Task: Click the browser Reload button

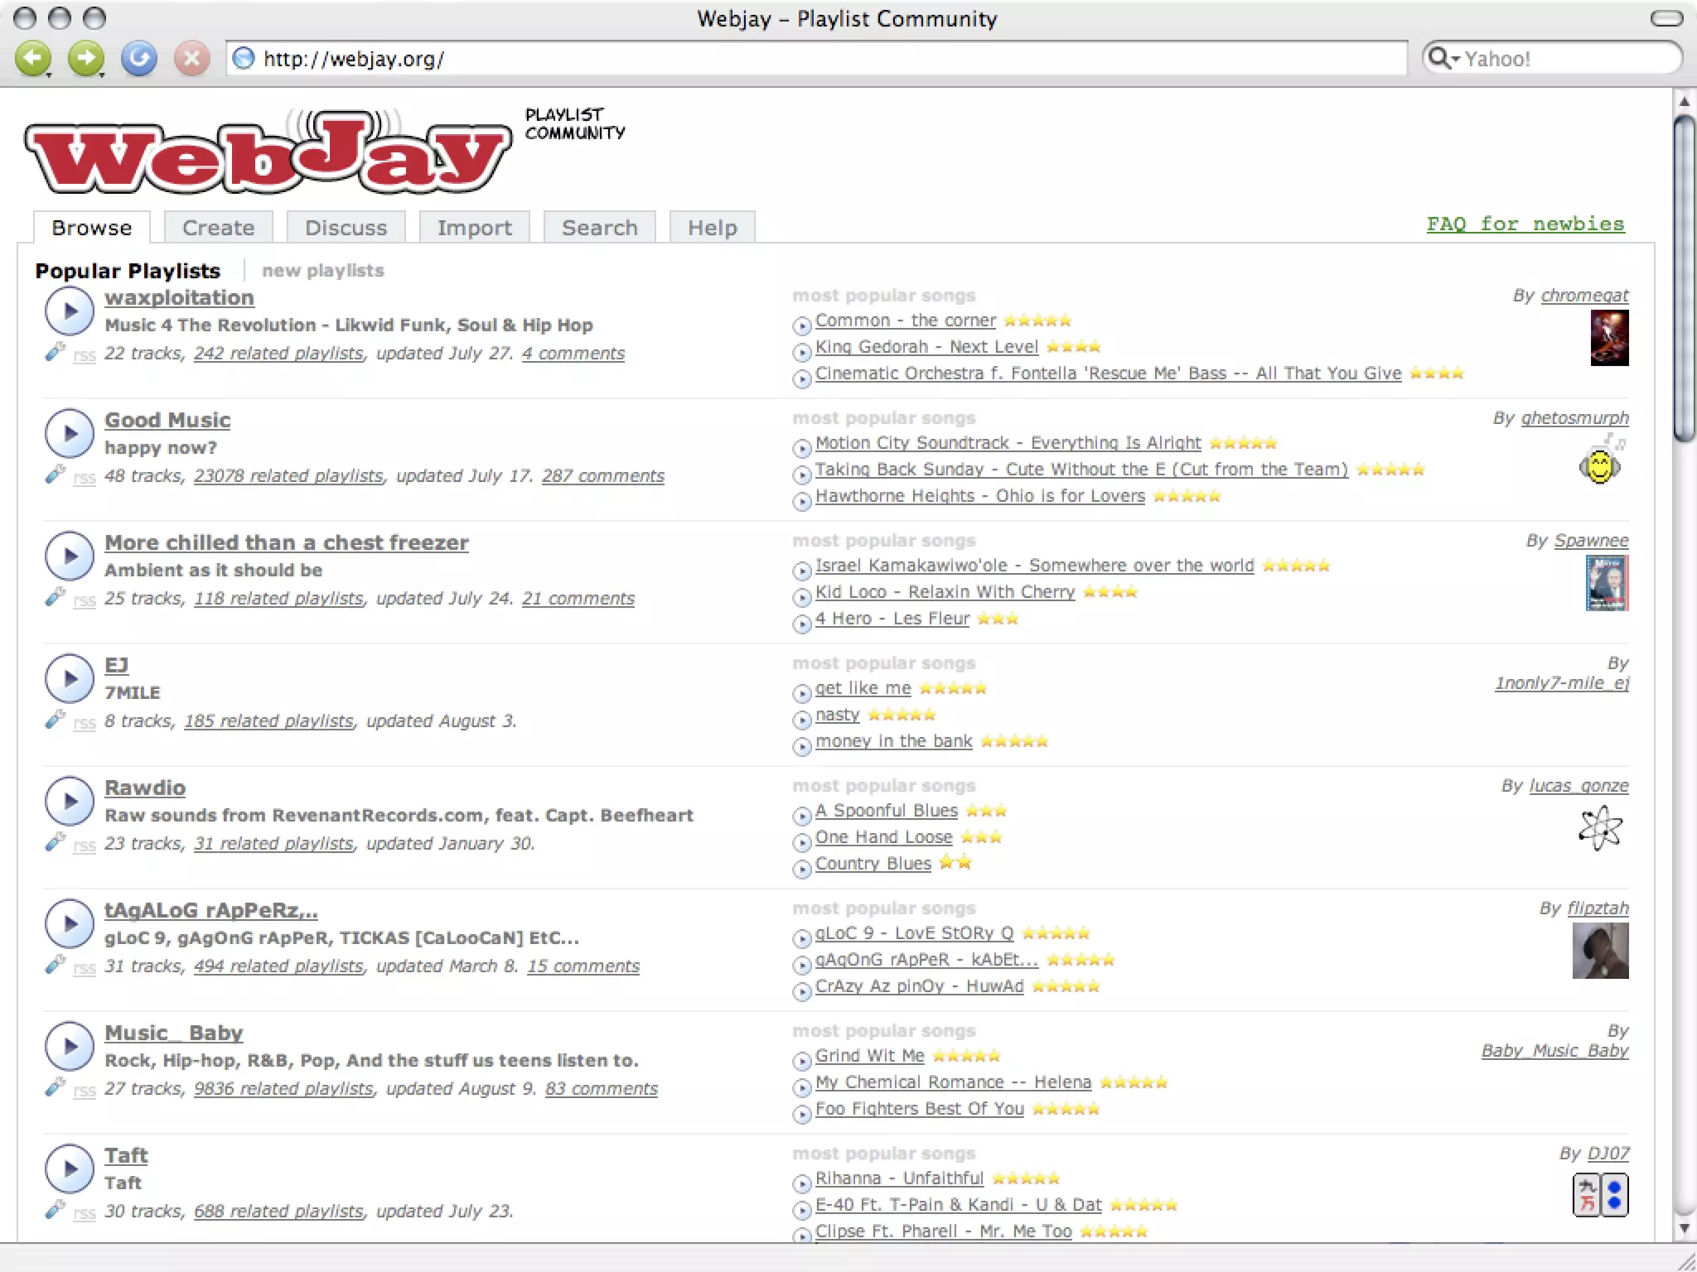Action: (138, 58)
